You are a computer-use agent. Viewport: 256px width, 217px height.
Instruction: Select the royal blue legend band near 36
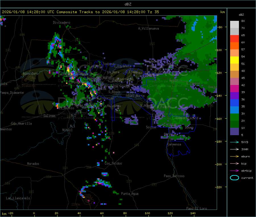point(234,103)
